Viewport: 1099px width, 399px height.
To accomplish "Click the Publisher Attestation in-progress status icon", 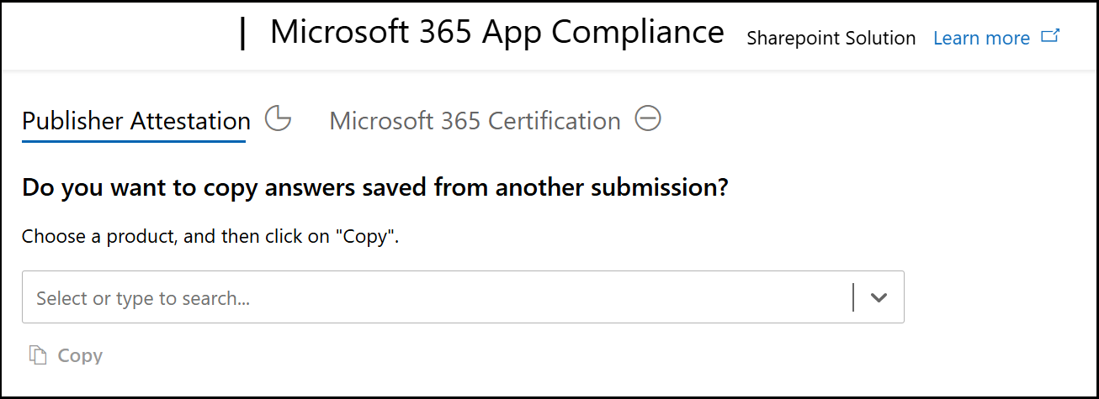I will (278, 119).
